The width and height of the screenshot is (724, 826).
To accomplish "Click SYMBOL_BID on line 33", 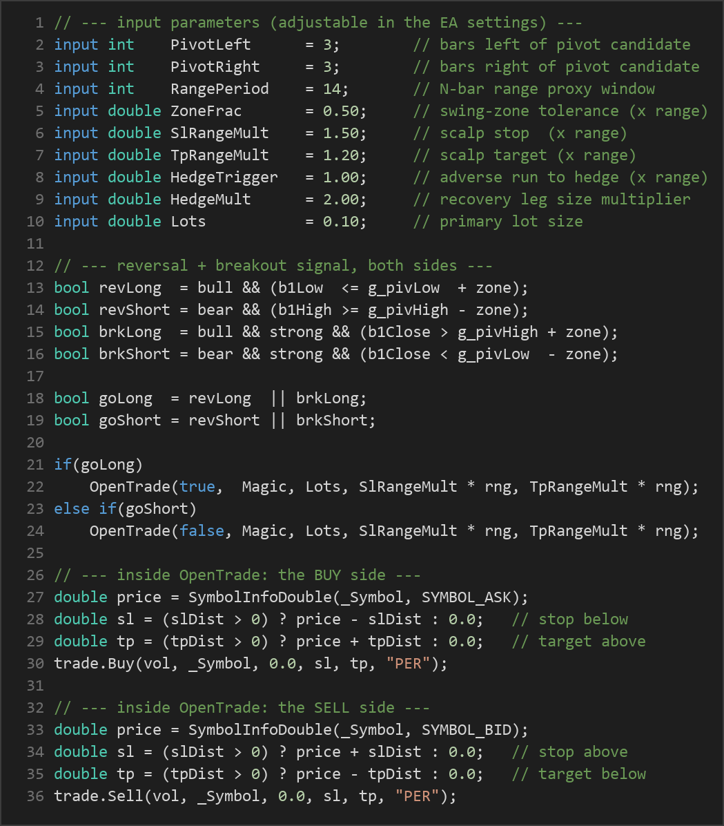I will (466, 731).
